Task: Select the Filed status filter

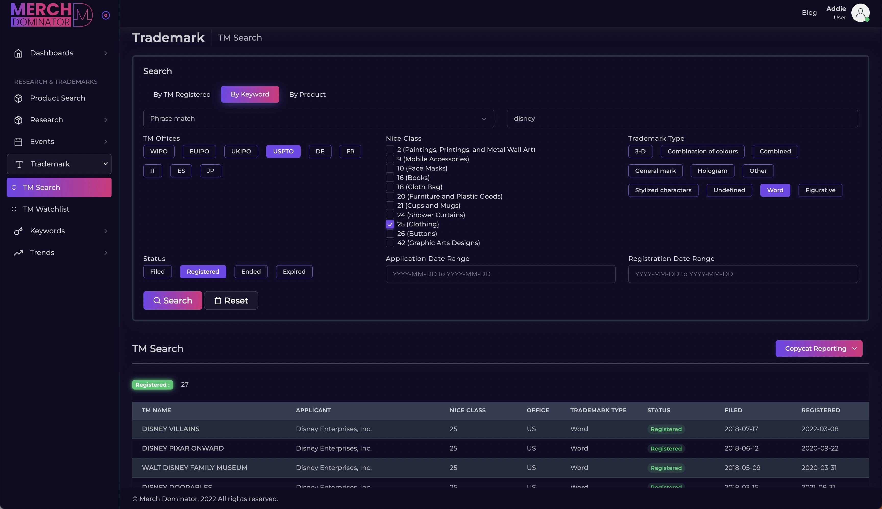Action: pos(157,272)
